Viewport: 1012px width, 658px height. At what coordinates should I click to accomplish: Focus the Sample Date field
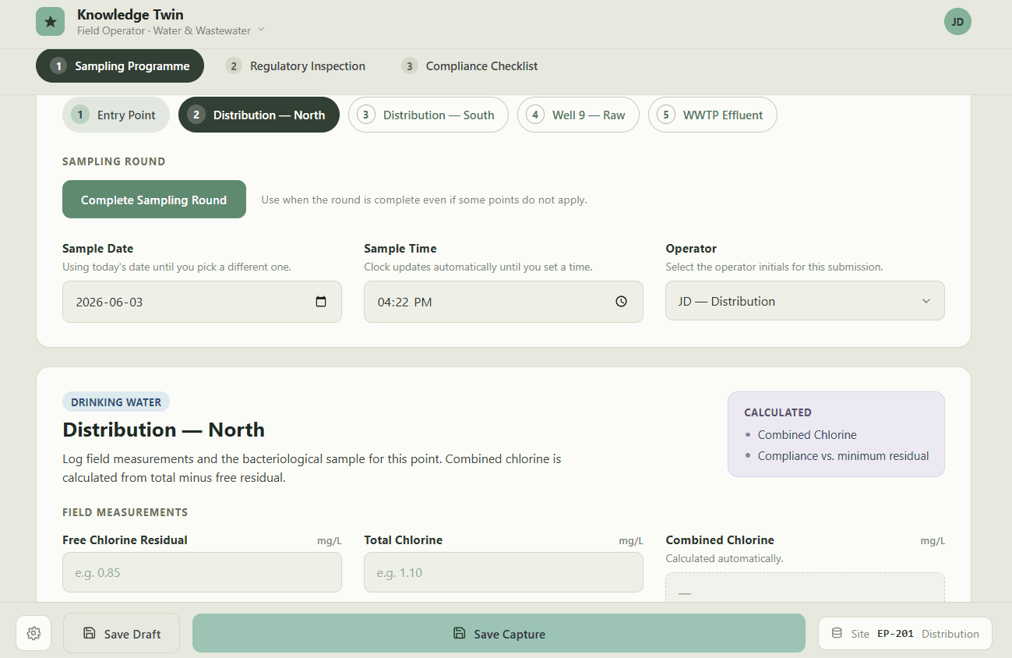coord(202,302)
